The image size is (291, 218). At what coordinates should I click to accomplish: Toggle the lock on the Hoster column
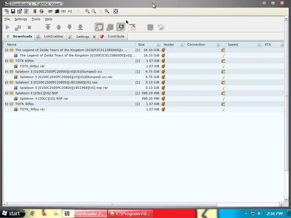click(182, 45)
